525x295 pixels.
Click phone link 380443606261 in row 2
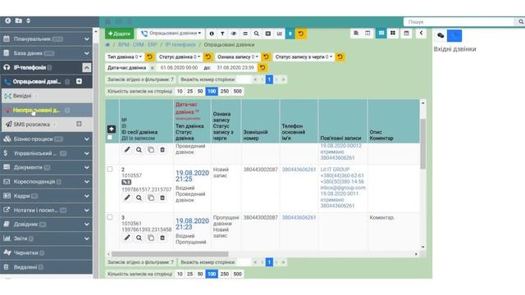point(299,170)
